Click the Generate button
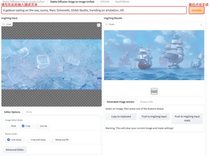The width and height of the screenshot is (210, 156). click(x=196, y=10)
